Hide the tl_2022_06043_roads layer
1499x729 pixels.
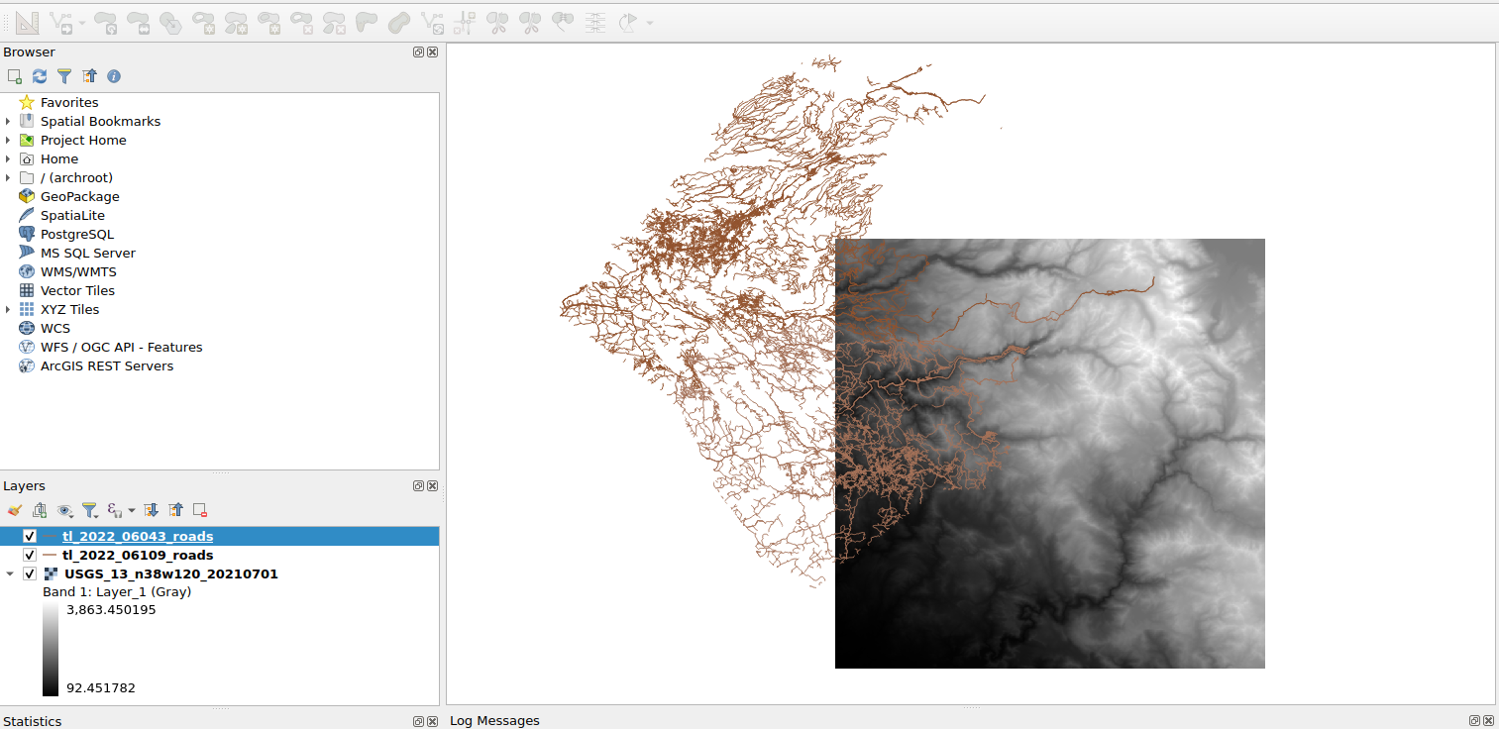(x=29, y=535)
